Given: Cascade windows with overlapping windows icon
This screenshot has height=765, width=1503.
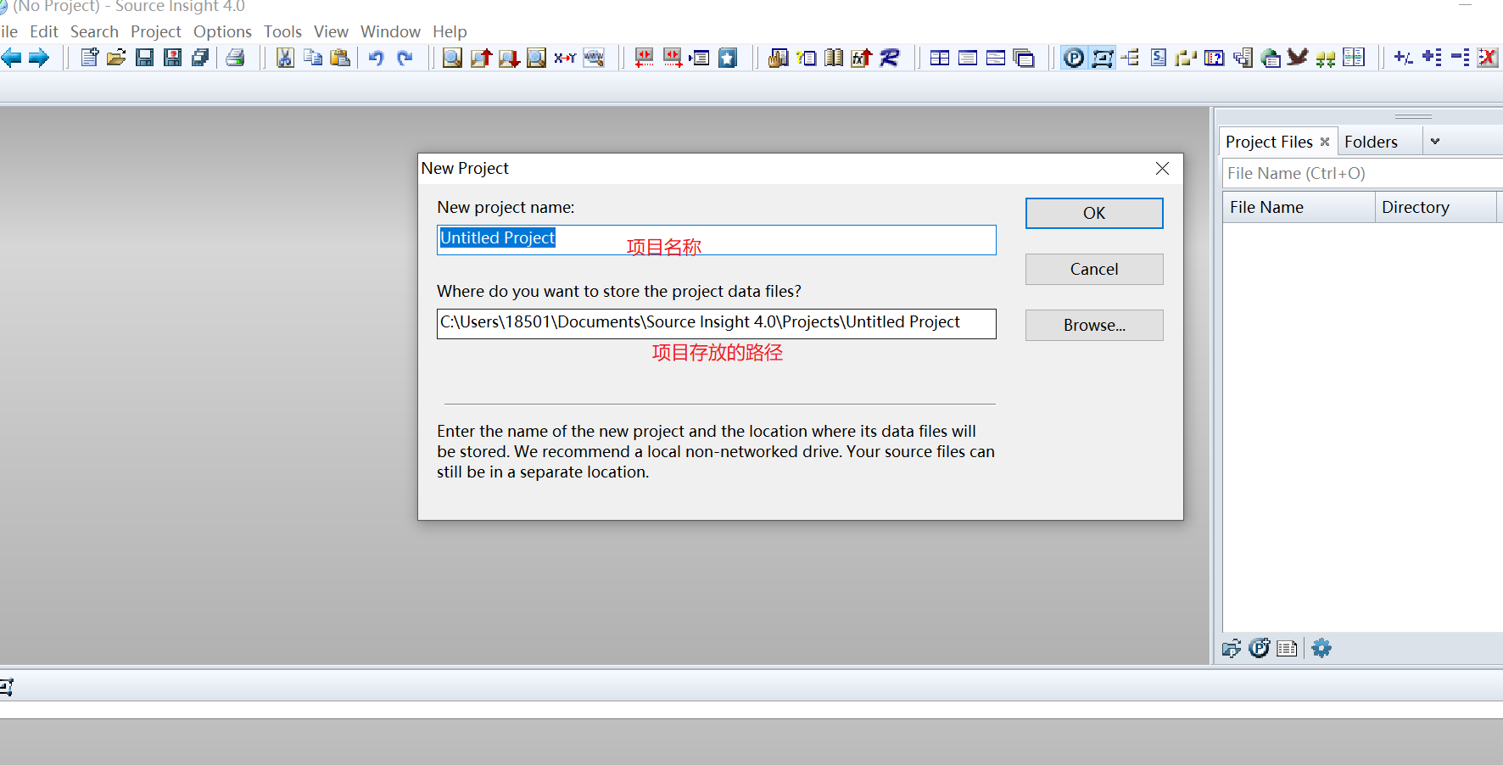Looking at the screenshot, I should coord(1024,58).
